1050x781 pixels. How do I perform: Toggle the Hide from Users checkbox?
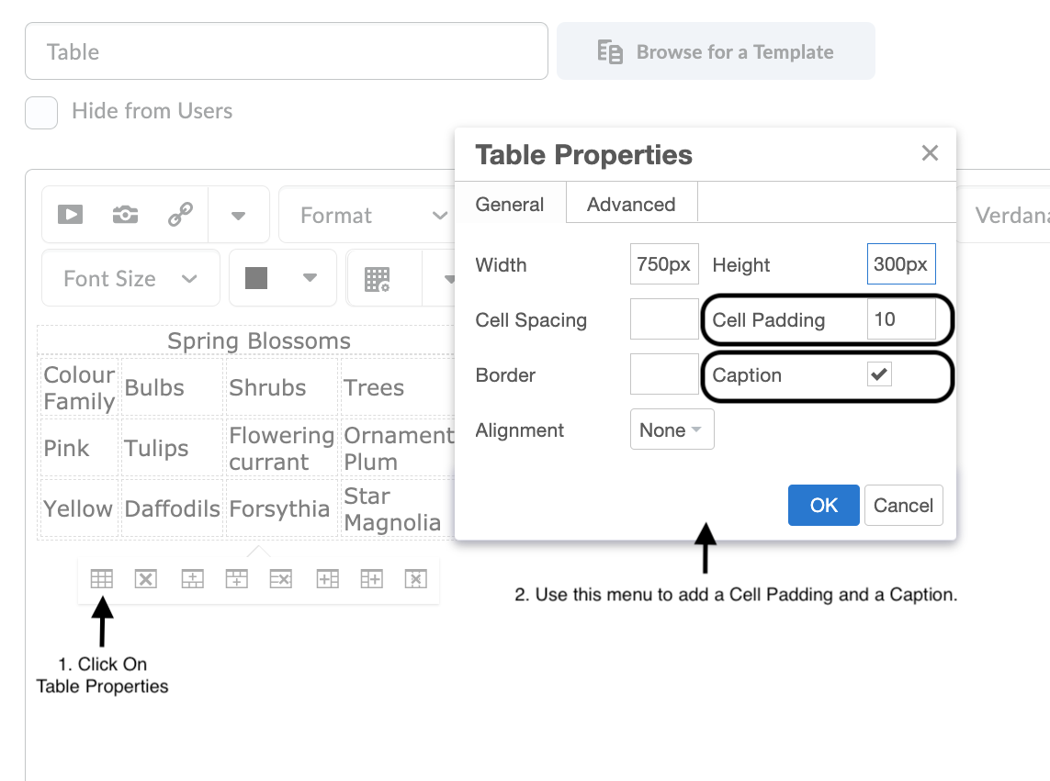pyautogui.click(x=40, y=112)
